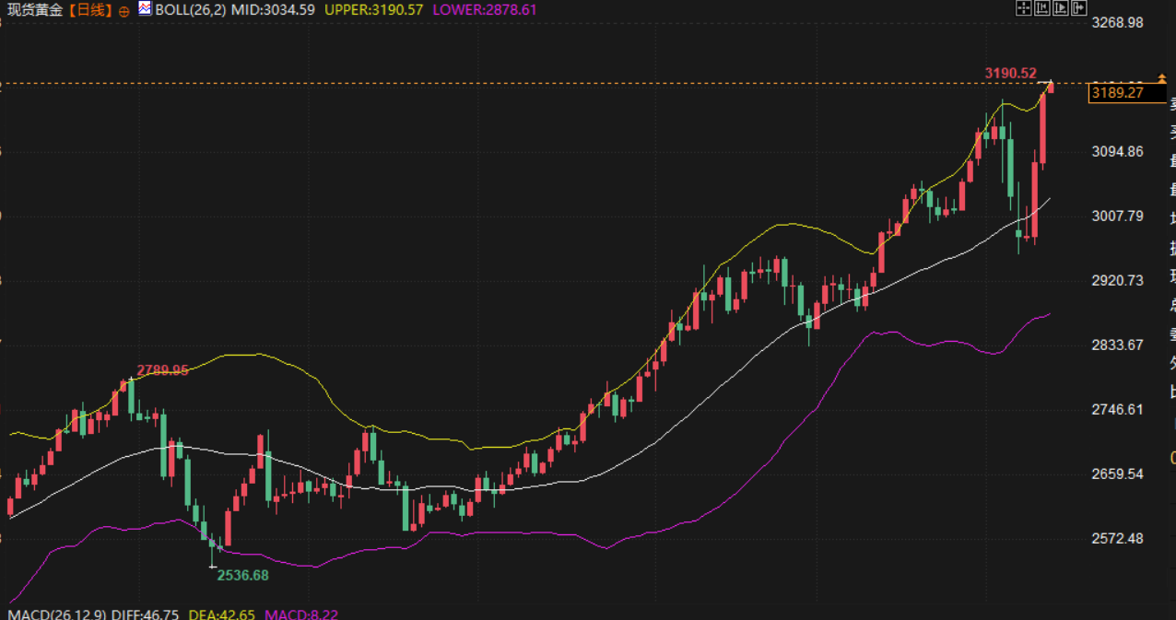Click the expand panel arrow icon
Image resolution: width=1176 pixels, height=620 pixels.
[1077, 8]
